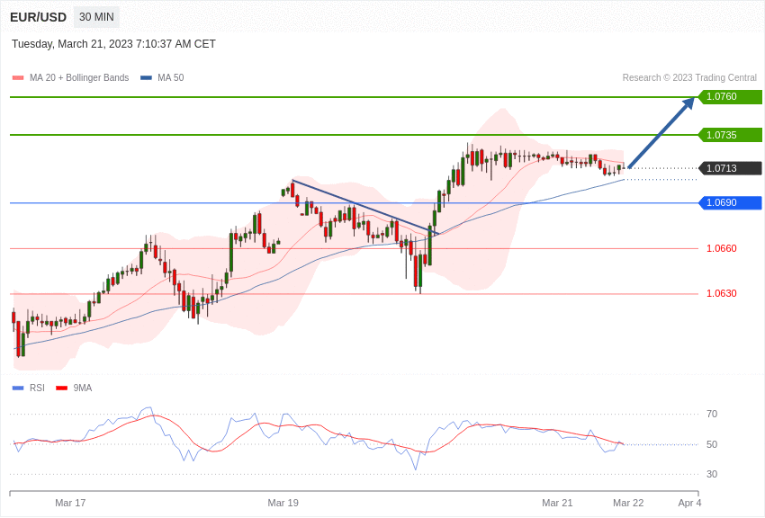This screenshot has width=765, height=518.
Task: Select the 1.0735 green resistance label
Action: [x=730, y=135]
